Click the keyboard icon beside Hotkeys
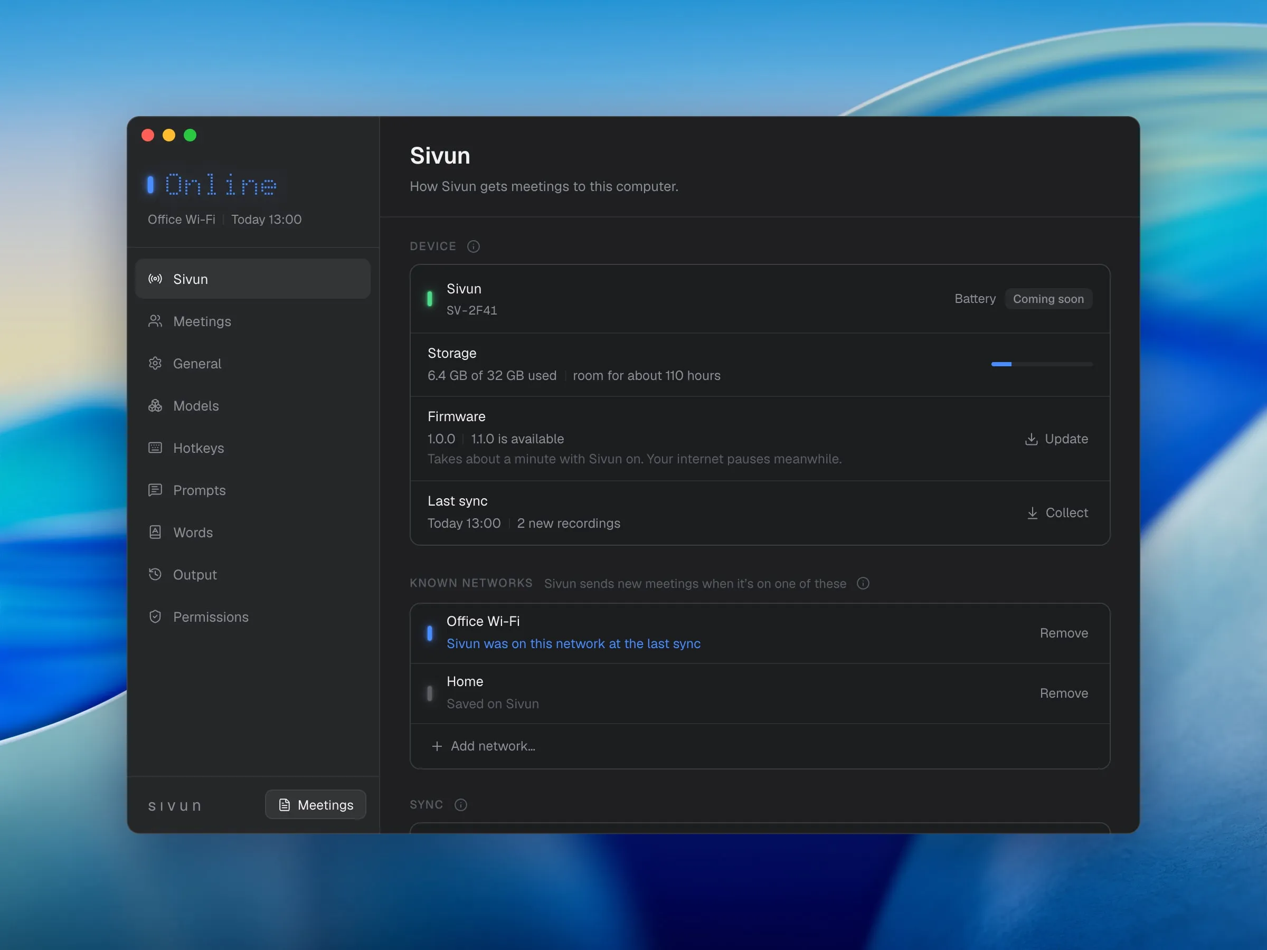1267x950 pixels. [x=155, y=448]
